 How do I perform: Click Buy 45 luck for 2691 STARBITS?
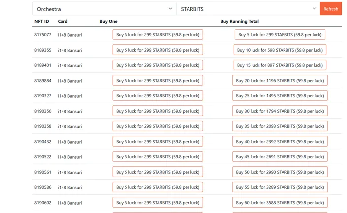click(x=280, y=156)
